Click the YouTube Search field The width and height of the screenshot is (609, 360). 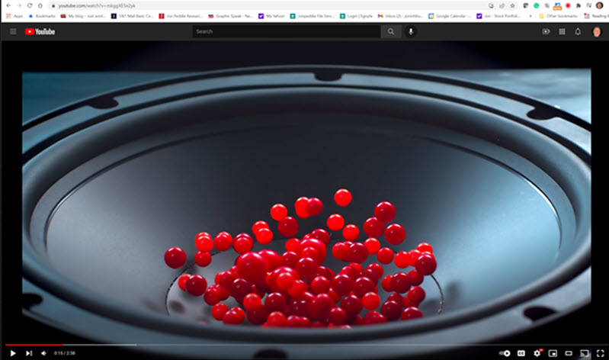287,31
